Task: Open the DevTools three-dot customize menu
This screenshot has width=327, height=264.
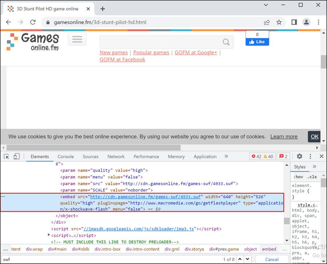Action: (310, 156)
